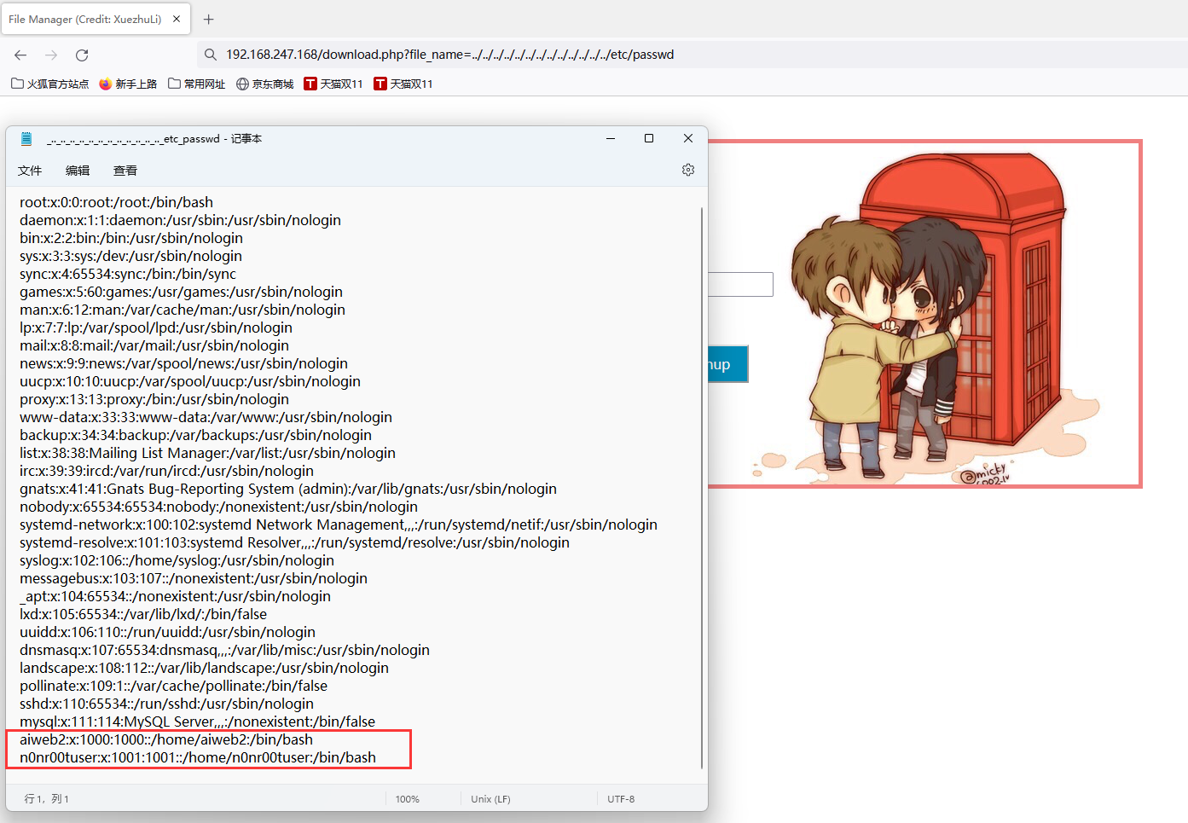Click the mysql:x:111:114 line
This screenshot has width=1188, height=823.
click(197, 722)
